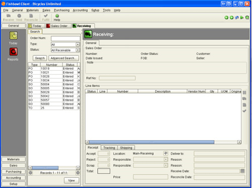Click the General module group button
252x188 pixels.
(14, 26)
